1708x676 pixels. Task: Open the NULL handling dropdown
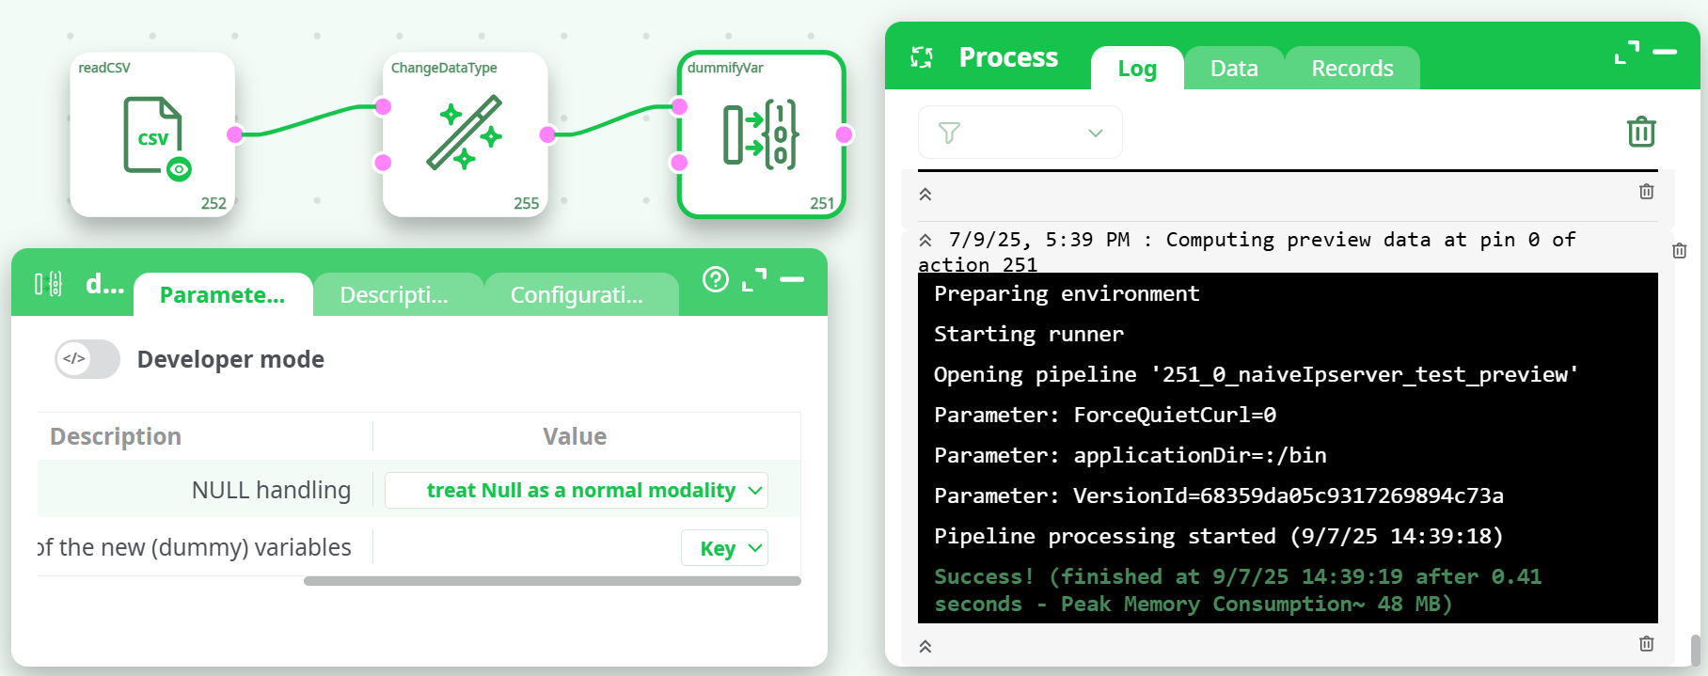(577, 491)
